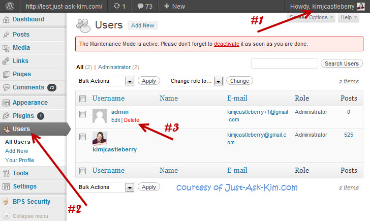Click Delete link under admin user
The width and height of the screenshot is (370, 221).
[x=132, y=120]
